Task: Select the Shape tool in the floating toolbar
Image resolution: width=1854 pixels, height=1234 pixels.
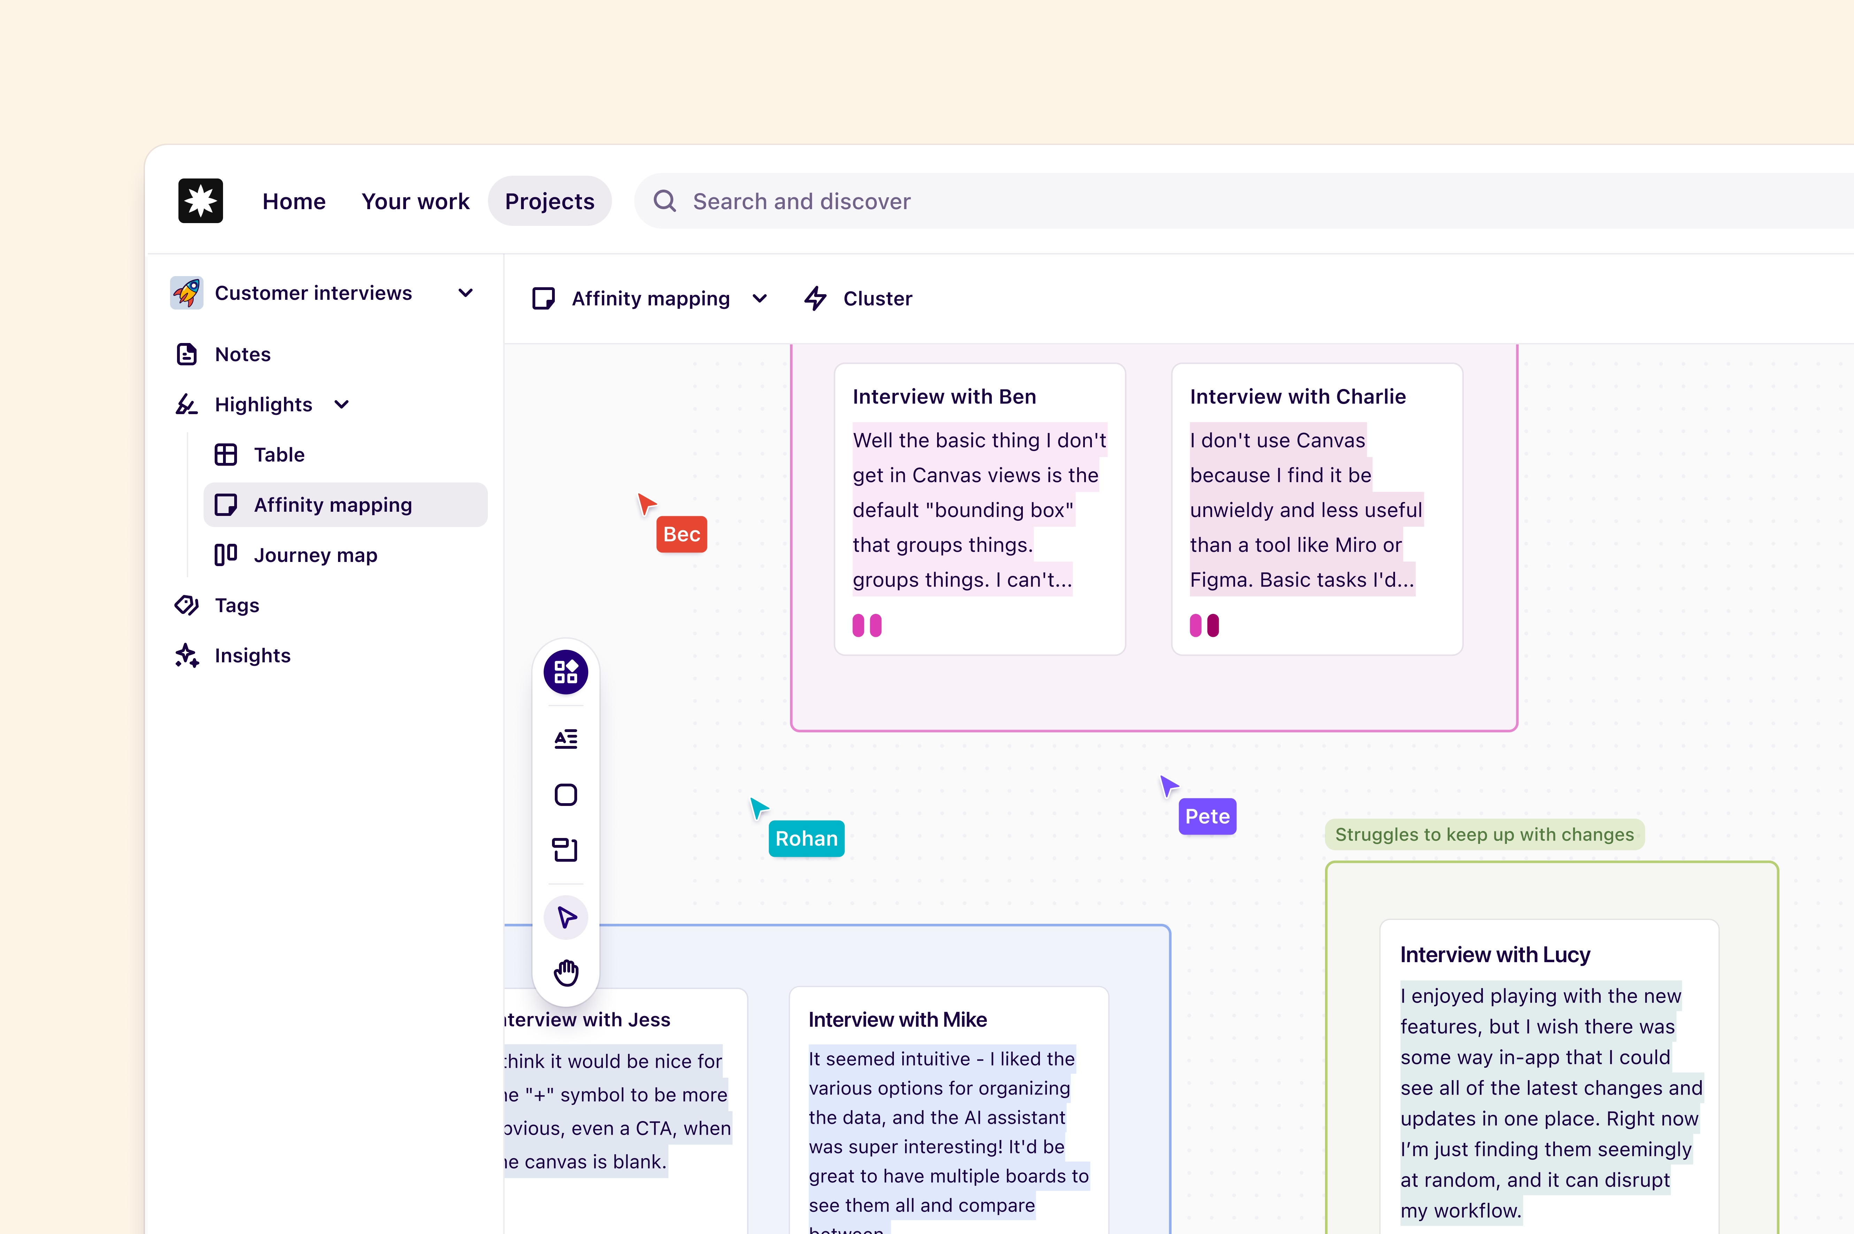Action: click(566, 795)
